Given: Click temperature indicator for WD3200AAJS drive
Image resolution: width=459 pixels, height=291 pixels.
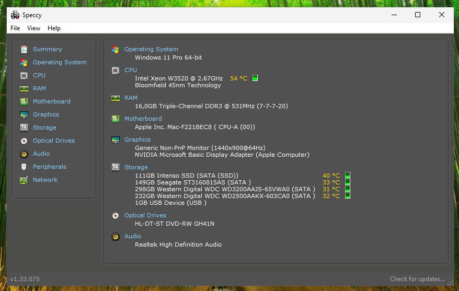Looking at the screenshot, I should [348, 189].
